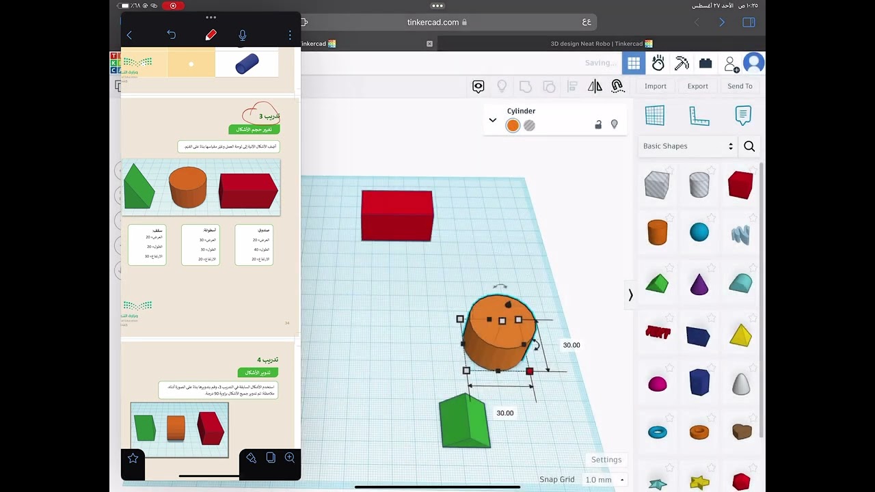Screen dimensions: 875x492
Task: Open the iPad multitasking dots menu
Action: pyautogui.click(x=437, y=5)
